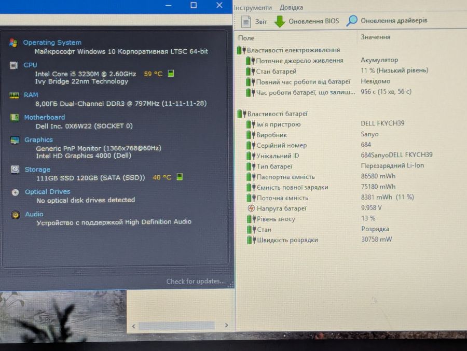467x351 pixels.
Task: Open the Motherboard section link
Action: click(45, 117)
